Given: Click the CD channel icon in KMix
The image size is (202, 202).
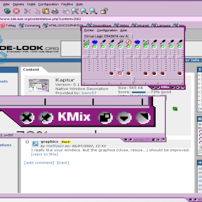Looking at the screenshot, I should 129,42.
